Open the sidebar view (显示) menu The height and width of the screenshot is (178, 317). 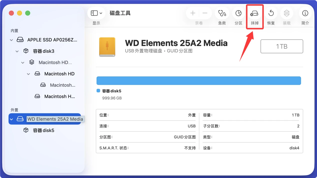click(x=96, y=13)
